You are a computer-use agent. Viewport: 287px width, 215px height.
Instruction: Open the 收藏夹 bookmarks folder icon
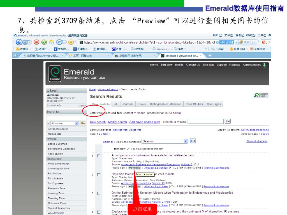pyautogui.click(x=18, y=49)
